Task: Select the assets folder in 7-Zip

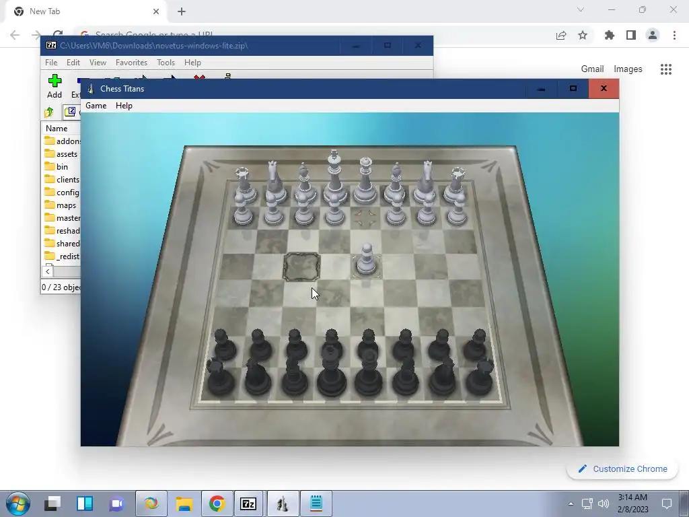Action: (61, 154)
